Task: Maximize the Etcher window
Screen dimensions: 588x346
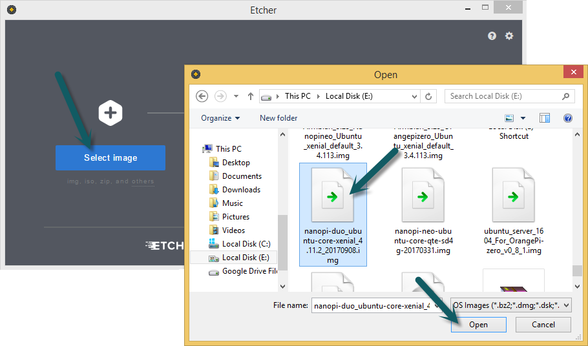Action: 485,8
